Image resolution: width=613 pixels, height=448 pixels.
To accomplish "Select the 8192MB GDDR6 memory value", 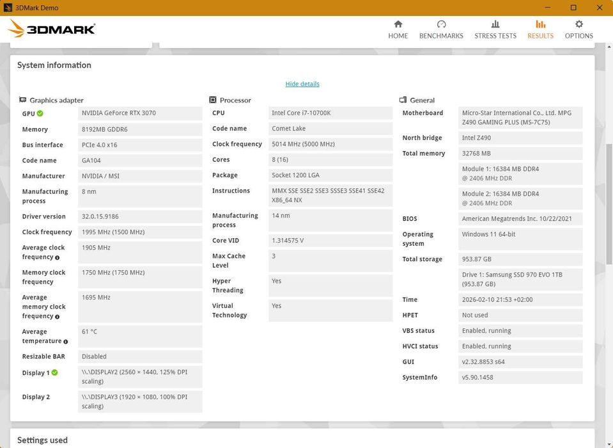I will pyautogui.click(x=140, y=129).
